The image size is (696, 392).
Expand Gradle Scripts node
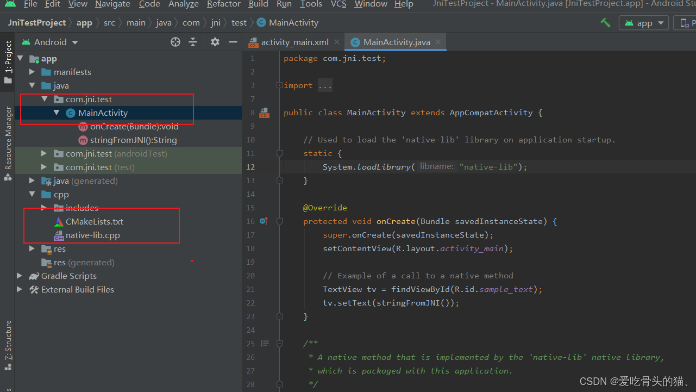point(20,276)
